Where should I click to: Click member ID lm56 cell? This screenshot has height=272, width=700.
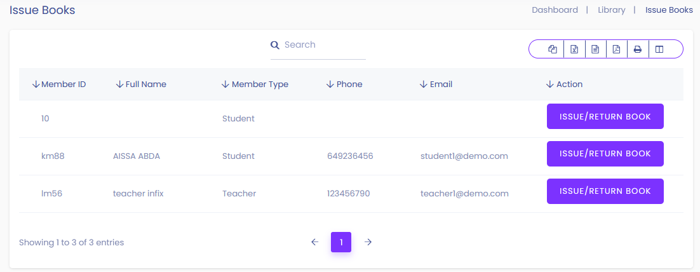(x=51, y=193)
